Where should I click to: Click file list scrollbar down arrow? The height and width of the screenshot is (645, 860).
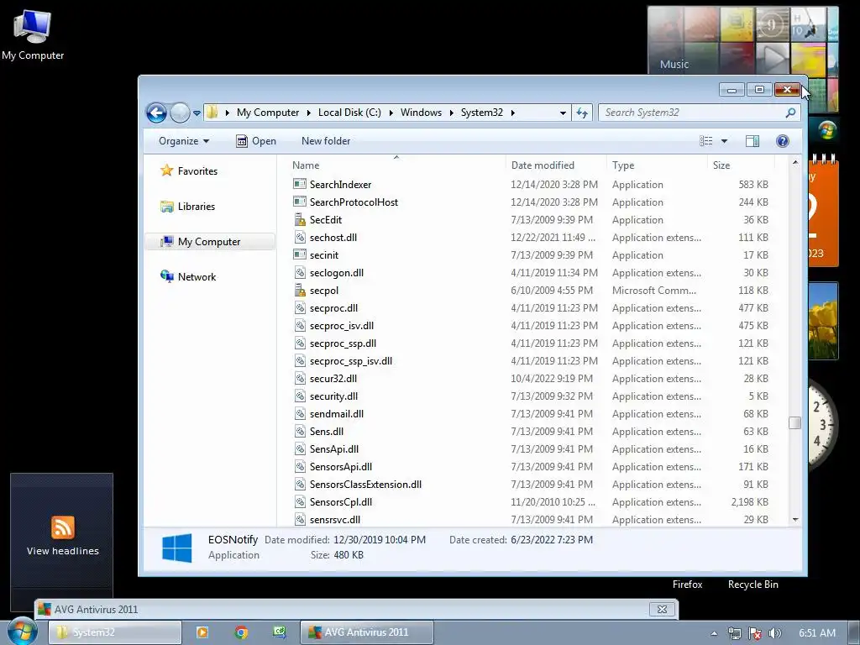click(x=795, y=519)
